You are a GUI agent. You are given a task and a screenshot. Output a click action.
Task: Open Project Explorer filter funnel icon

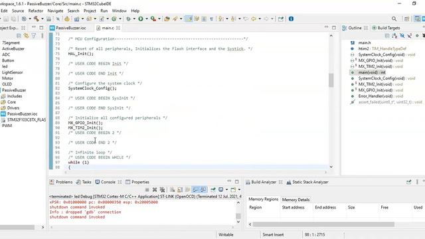tap(34, 36)
